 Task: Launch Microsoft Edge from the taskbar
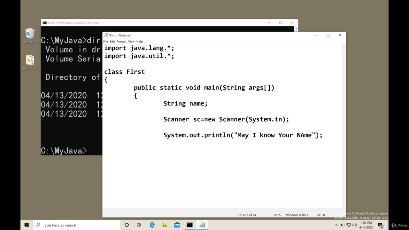152,225
